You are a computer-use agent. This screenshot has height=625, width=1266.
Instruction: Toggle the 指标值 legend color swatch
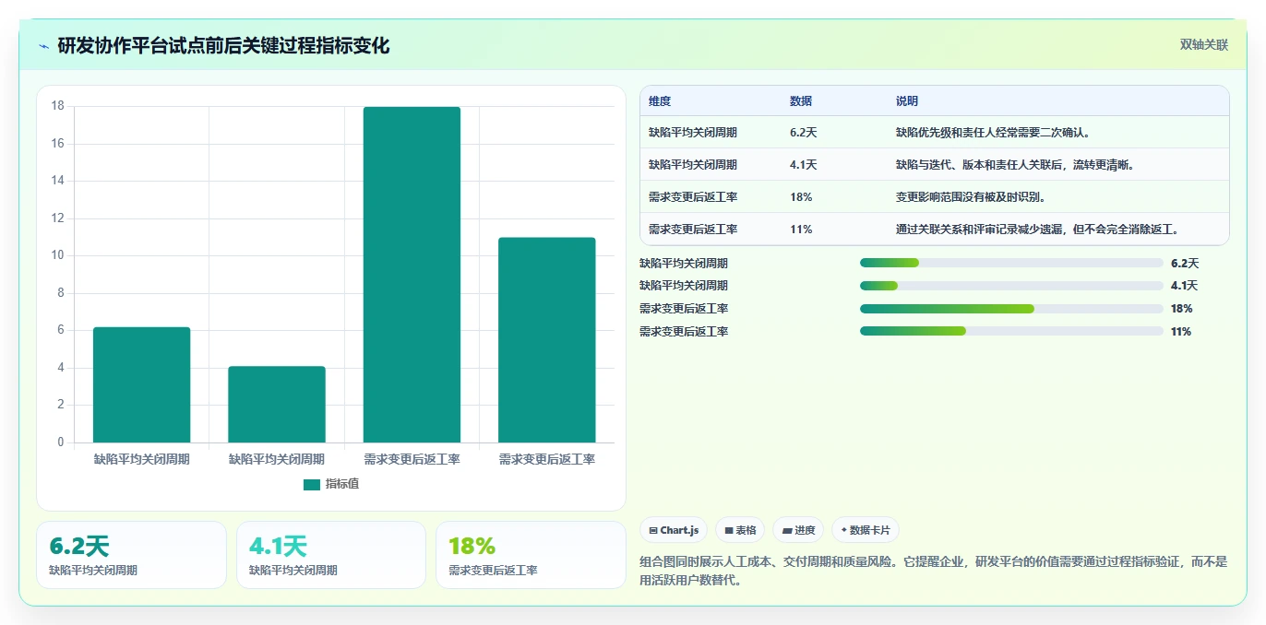[312, 484]
